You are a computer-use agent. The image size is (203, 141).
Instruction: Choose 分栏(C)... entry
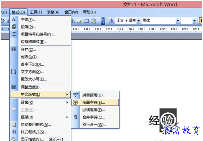click(28, 50)
